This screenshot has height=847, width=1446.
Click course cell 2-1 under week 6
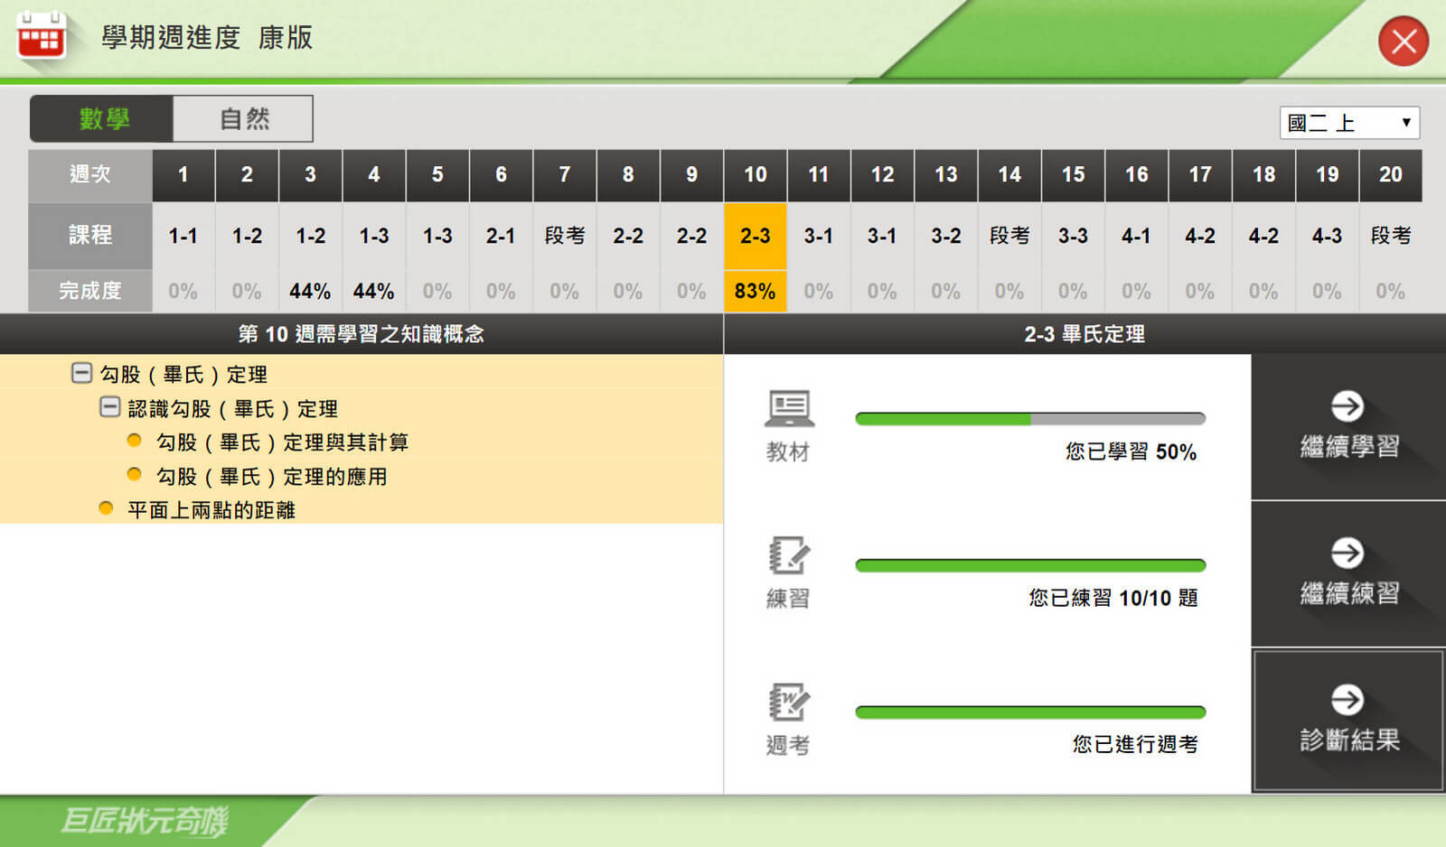[x=501, y=236]
